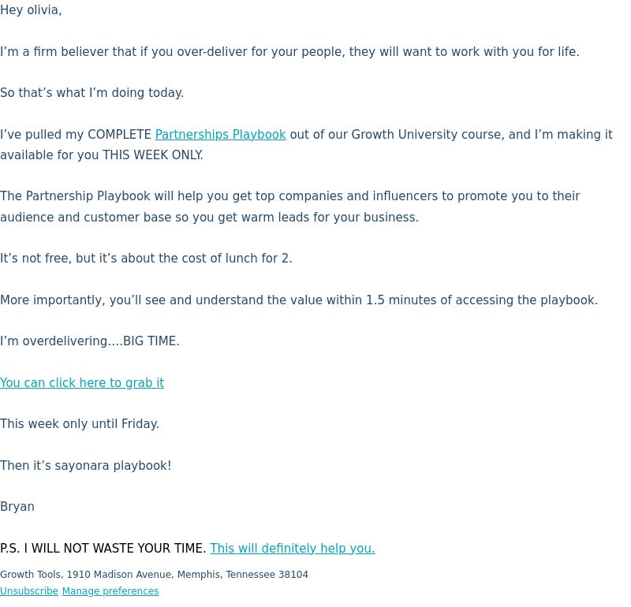Click 'So that's what I'm doing today' line
Screen dimensions: 631x607
point(91,93)
